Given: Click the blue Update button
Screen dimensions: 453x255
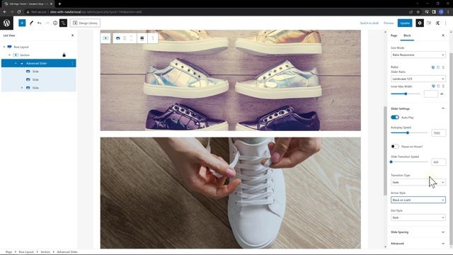Looking at the screenshot, I should (x=405, y=23).
